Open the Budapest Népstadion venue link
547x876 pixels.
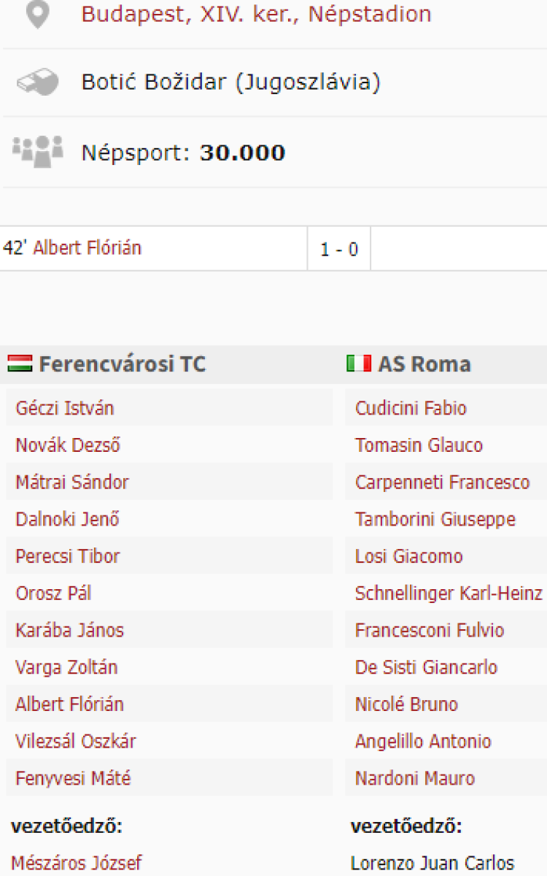coord(256,14)
